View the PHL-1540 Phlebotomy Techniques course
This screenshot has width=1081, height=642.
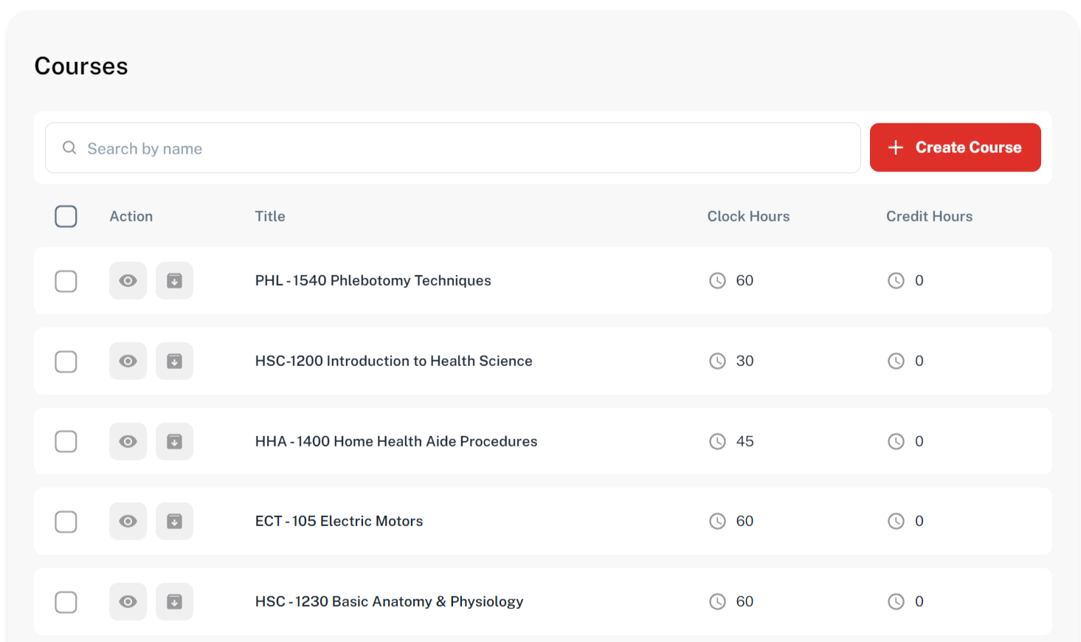[x=128, y=280]
